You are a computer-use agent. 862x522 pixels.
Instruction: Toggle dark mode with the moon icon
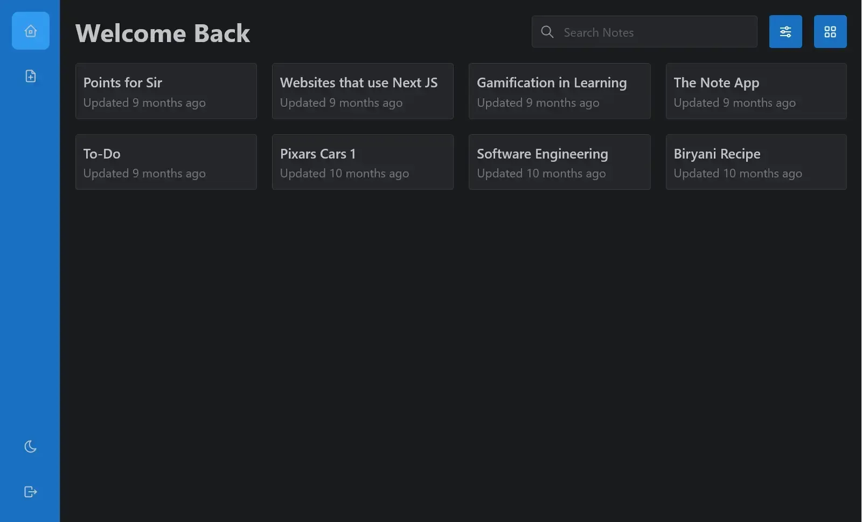coord(31,447)
